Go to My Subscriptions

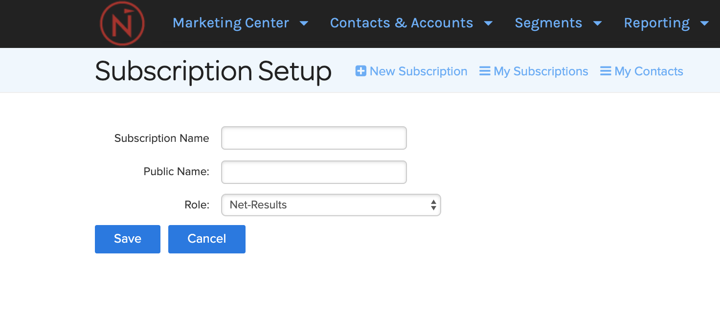pos(540,70)
